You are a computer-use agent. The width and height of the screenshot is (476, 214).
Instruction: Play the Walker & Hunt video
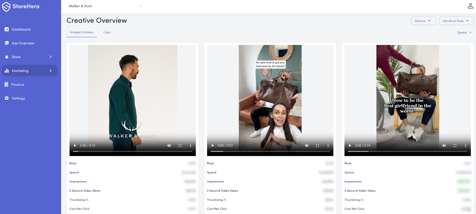pos(75,145)
